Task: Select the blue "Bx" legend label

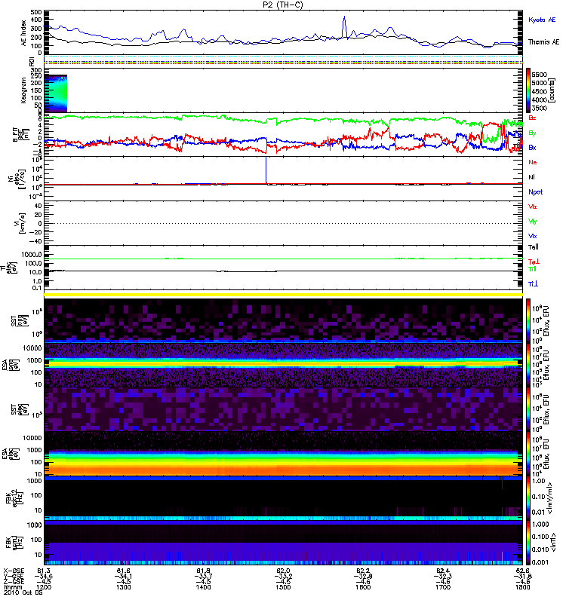Action: pyautogui.click(x=532, y=147)
